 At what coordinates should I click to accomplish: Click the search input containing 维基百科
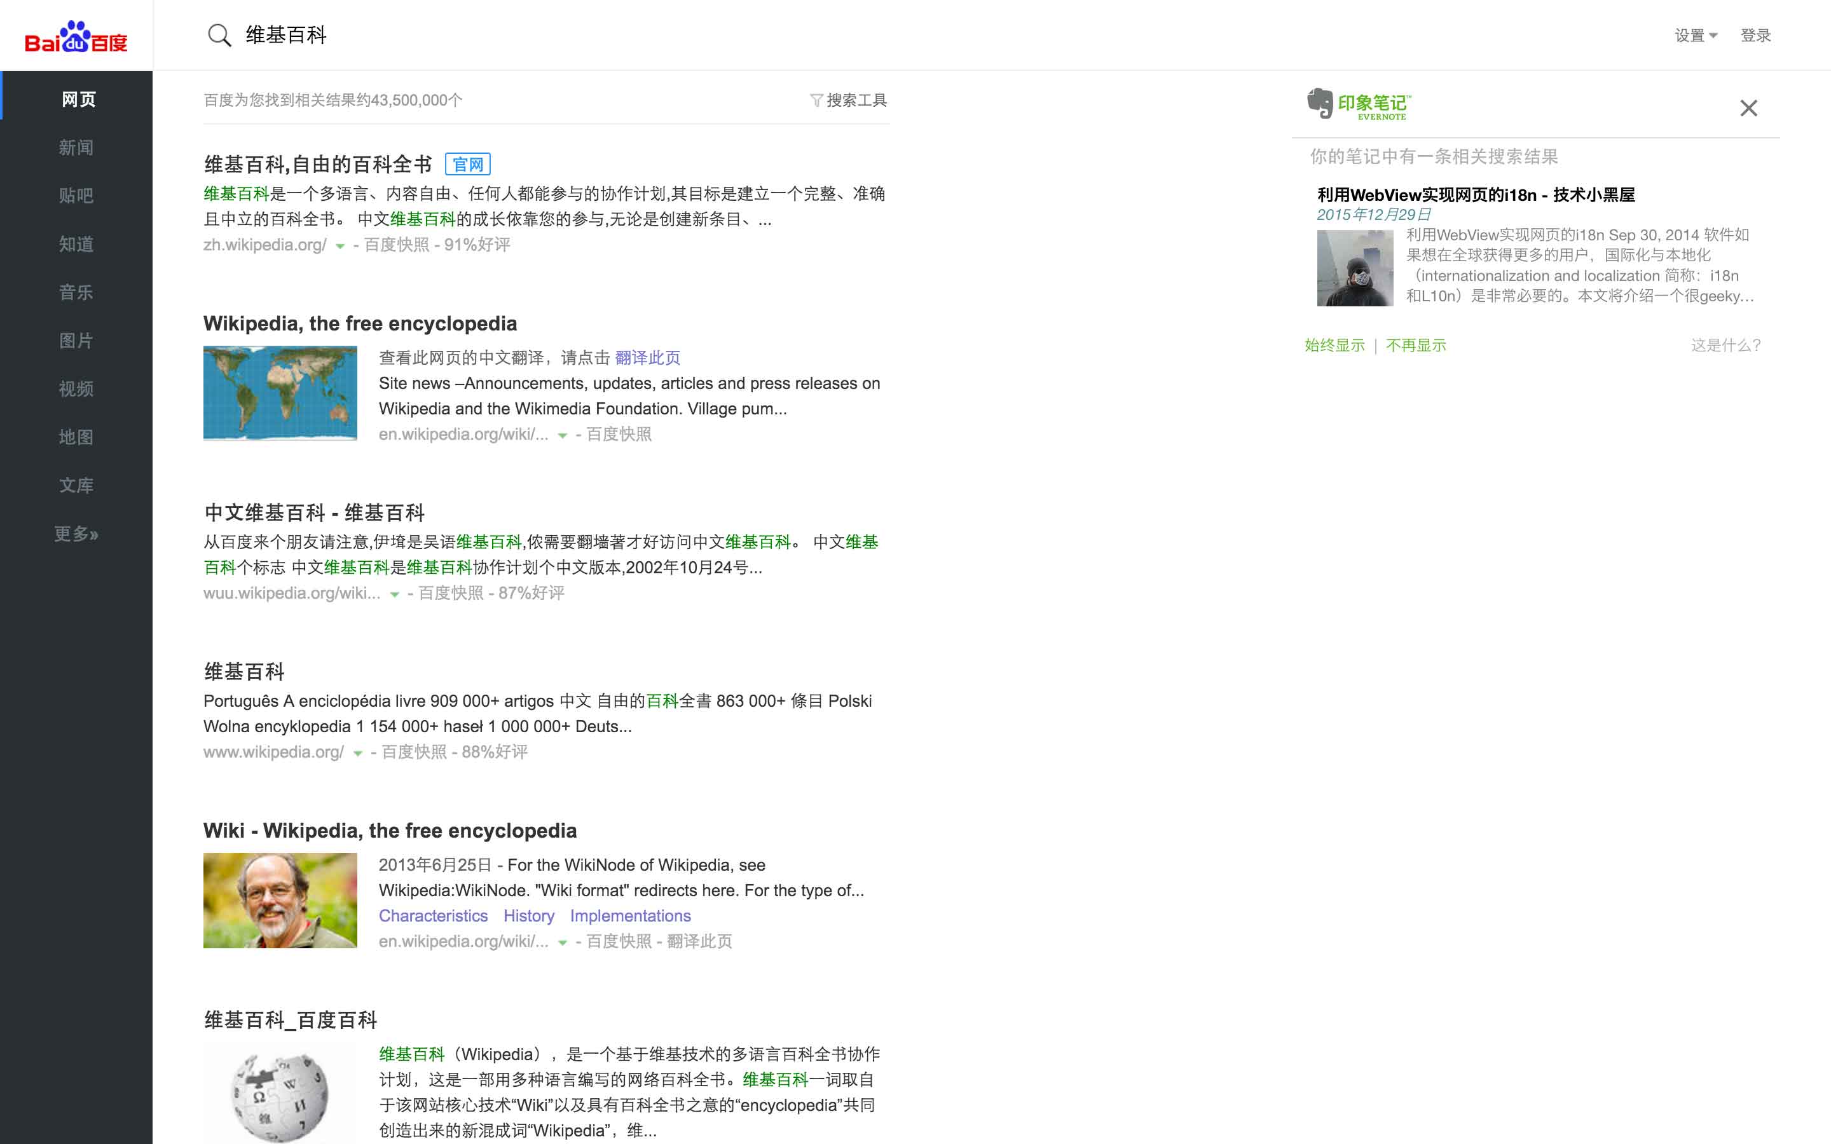coord(454,35)
